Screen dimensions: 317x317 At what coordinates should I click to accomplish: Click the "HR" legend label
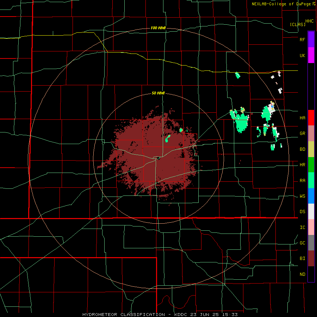pos(303,165)
